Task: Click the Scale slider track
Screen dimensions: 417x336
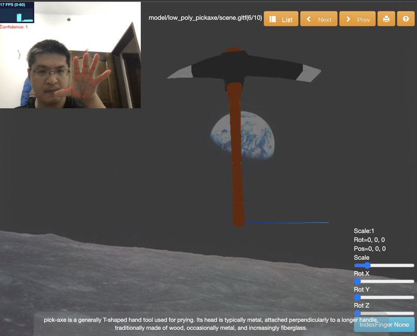Action: pyautogui.click(x=384, y=266)
